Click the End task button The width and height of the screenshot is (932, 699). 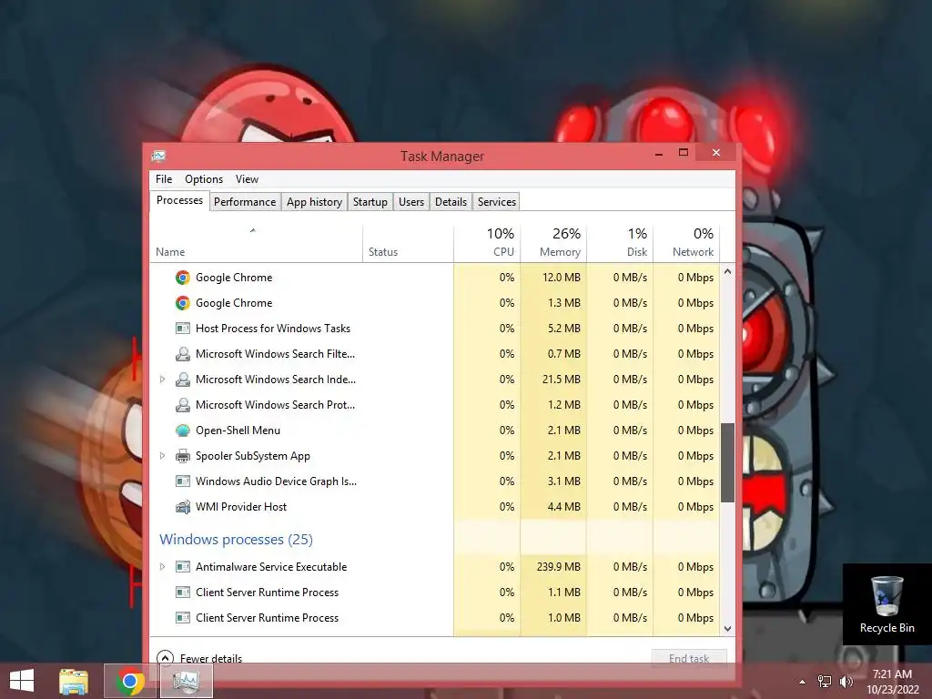pyautogui.click(x=689, y=658)
